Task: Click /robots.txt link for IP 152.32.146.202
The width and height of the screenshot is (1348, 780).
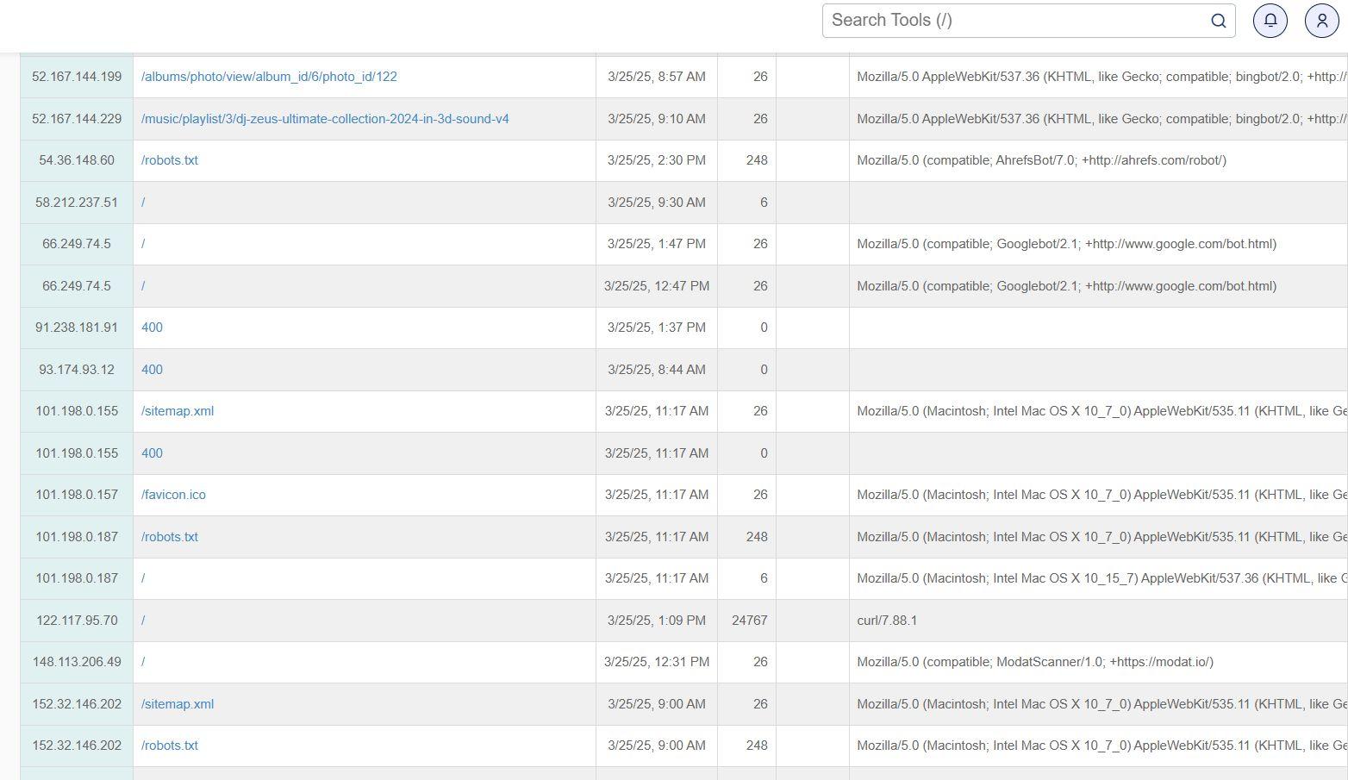Action: 170,746
